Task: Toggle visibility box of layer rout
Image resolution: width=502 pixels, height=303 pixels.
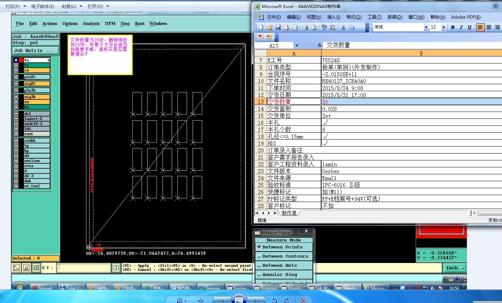Action: 16,134
